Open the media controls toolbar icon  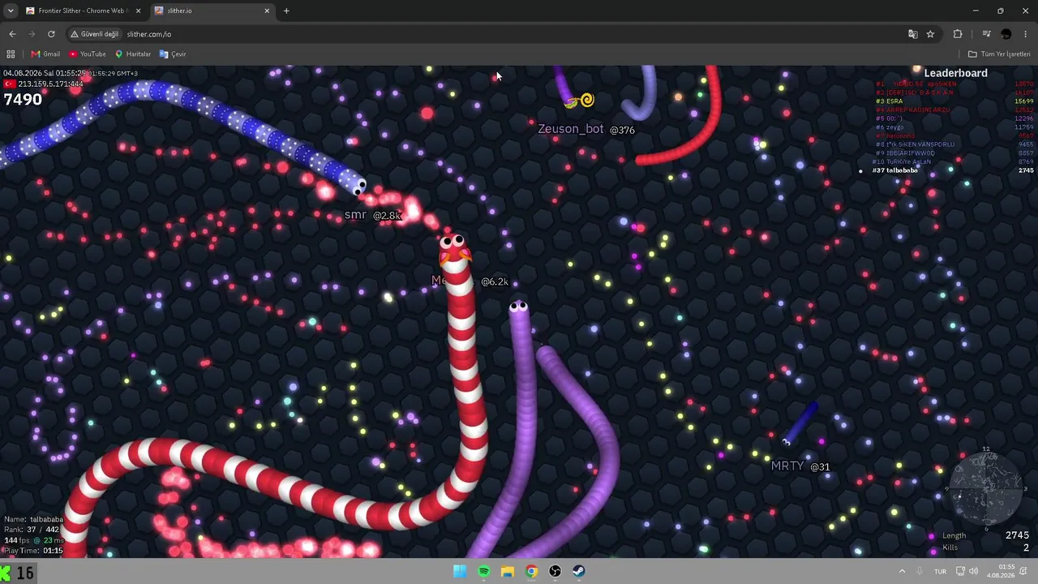coord(986,34)
